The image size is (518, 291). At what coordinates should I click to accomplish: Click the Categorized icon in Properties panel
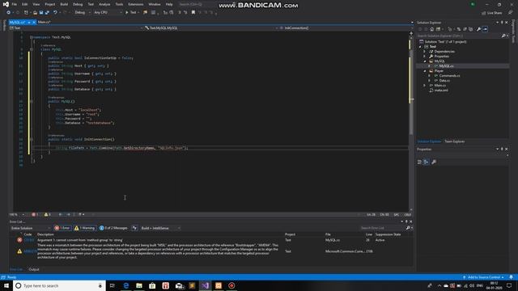[419, 162]
